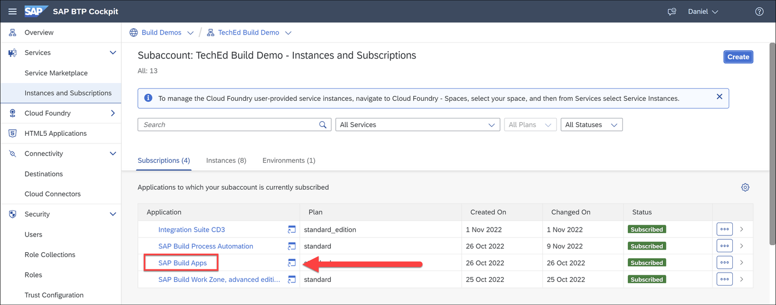Click the SAP logo
The width and height of the screenshot is (776, 305).
coord(36,11)
